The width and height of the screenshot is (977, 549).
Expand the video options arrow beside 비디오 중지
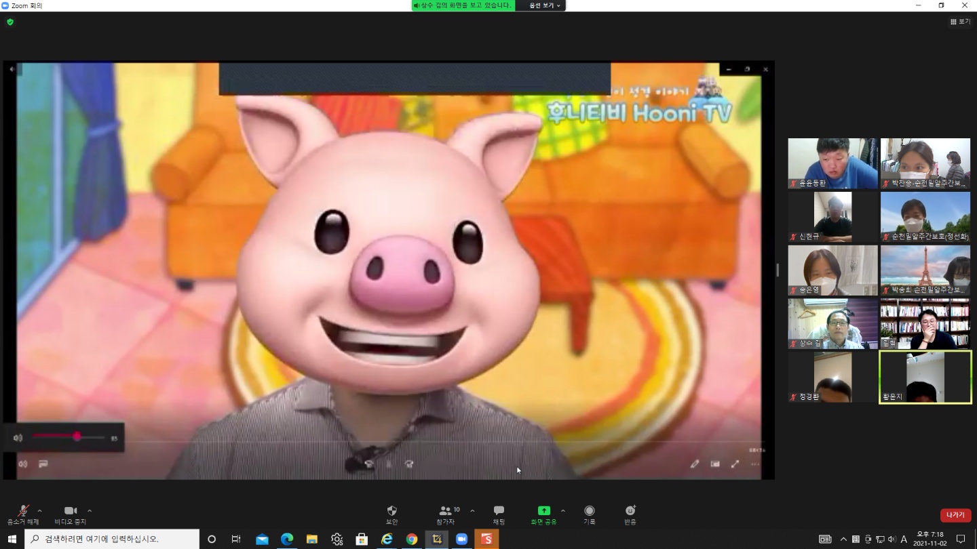[x=90, y=510]
